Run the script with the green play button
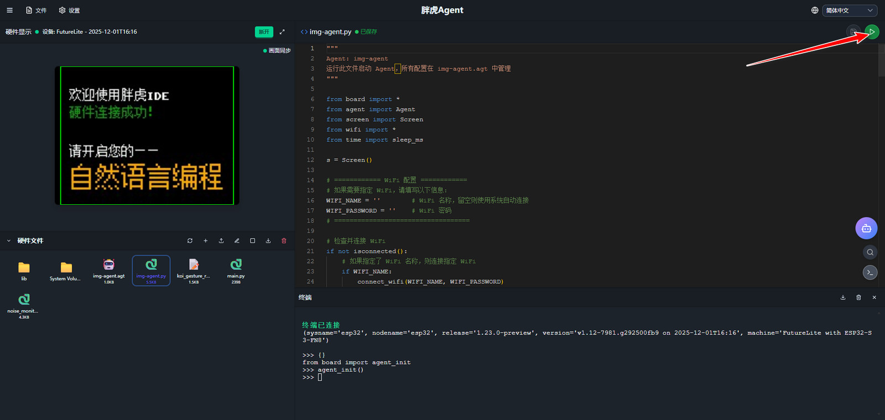885x420 pixels. pyautogui.click(x=872, y=32)
